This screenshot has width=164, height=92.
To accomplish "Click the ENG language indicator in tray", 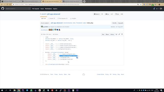I will [x=152, y=90].
